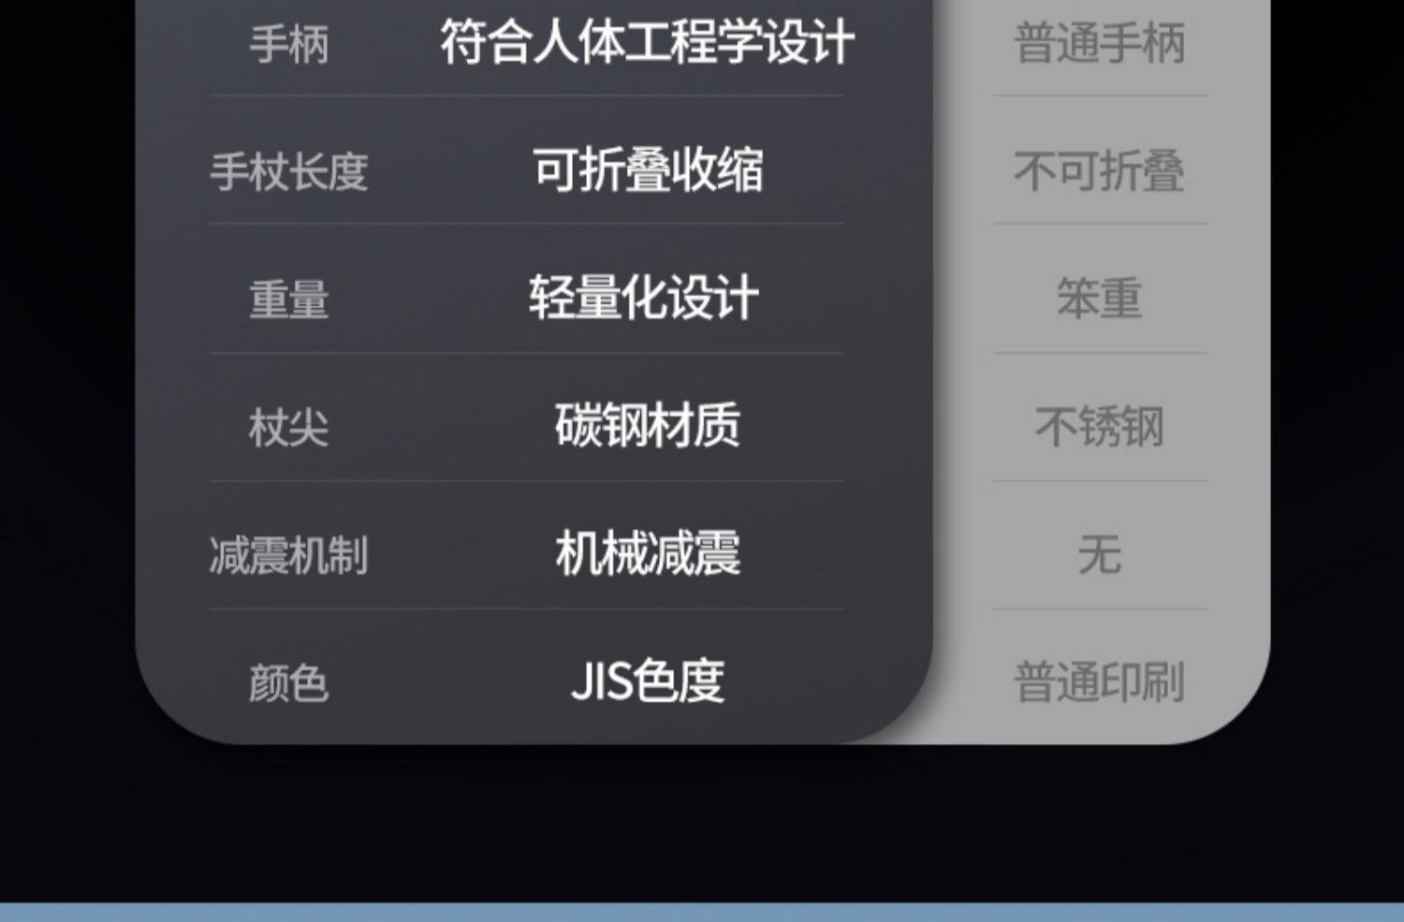
Task: Select the 碳钢材质 feature text
Action: 648,426
